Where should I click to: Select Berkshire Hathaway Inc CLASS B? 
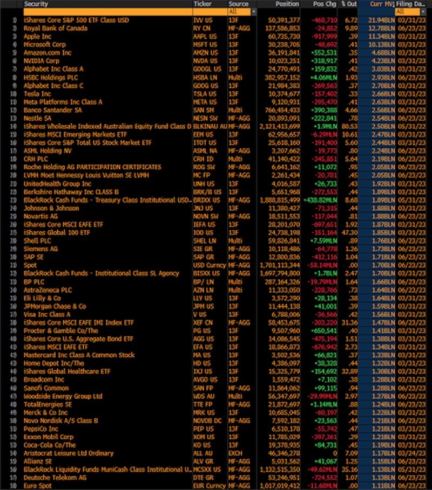click(x=71, y=191)
